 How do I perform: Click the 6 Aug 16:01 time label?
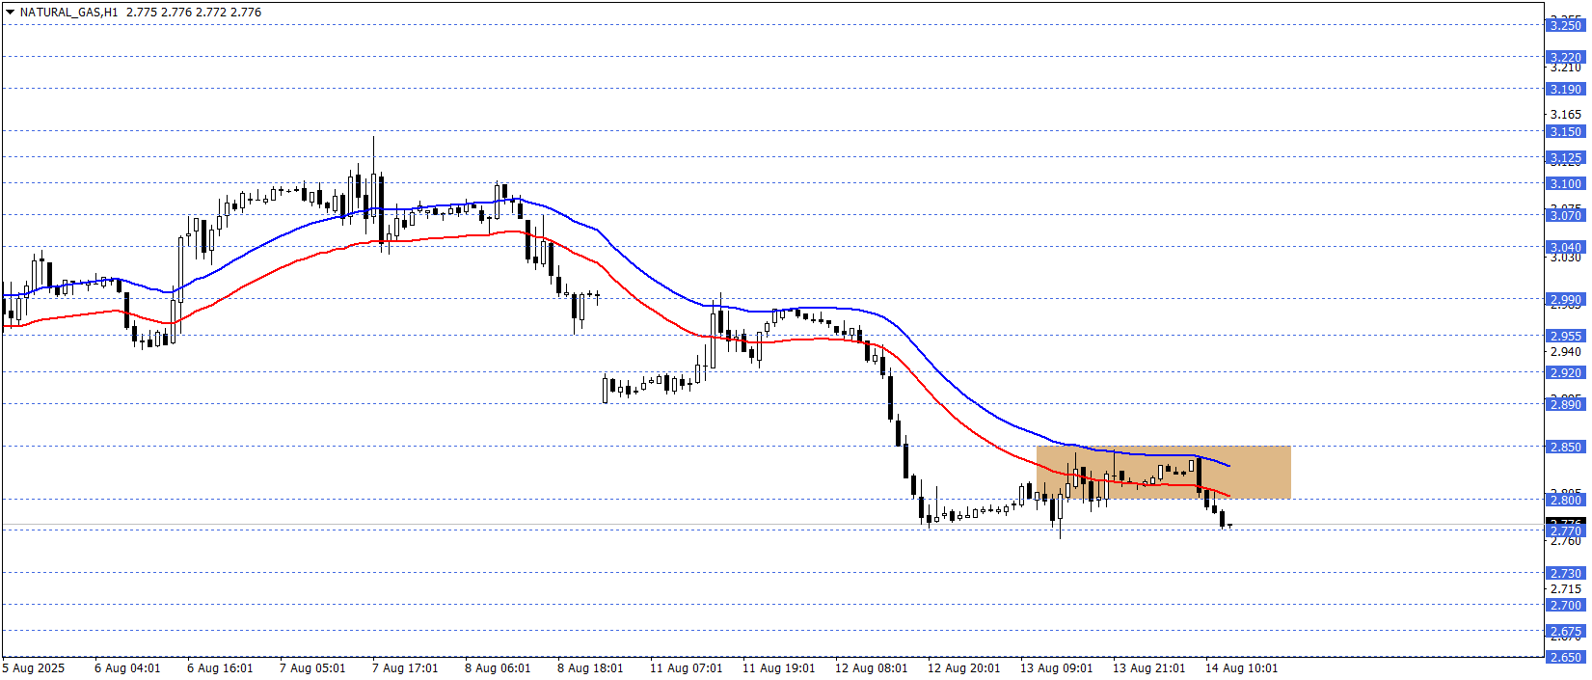point(220,668)
